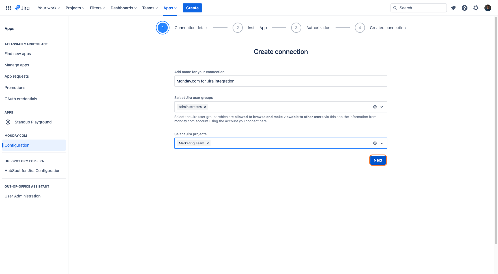Expand the Jira projects dropdown
Viewport: 498px width, 274px height.
pos(382,143)
